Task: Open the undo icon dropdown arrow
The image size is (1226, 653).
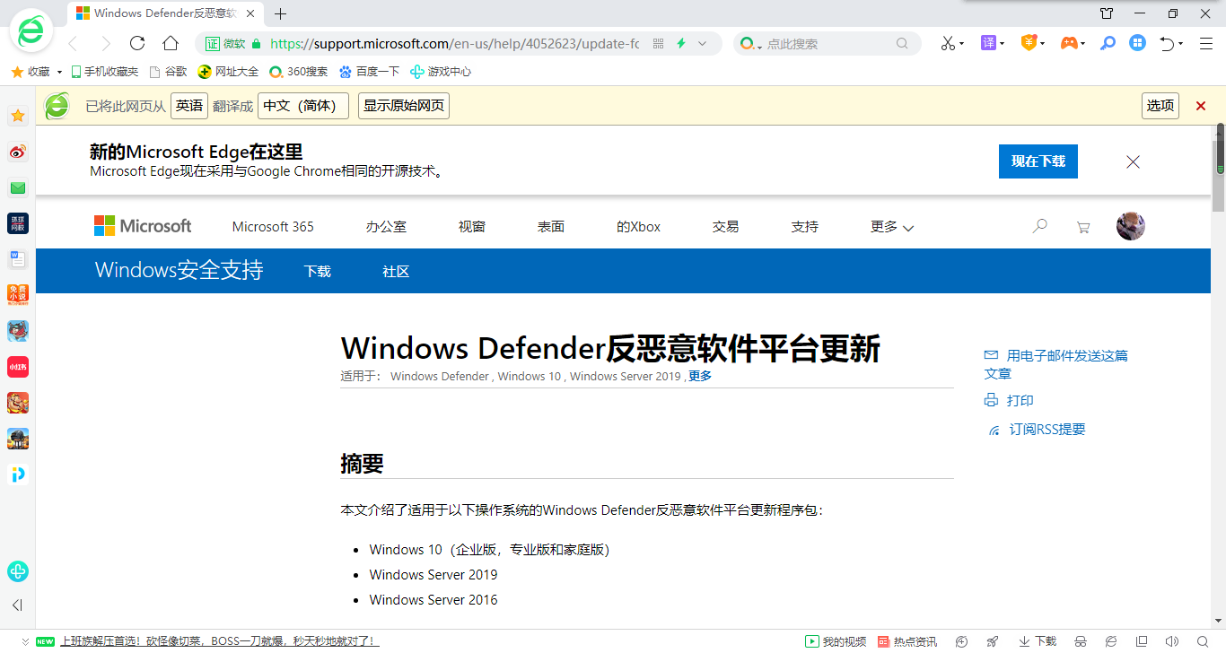Action: tap(1181, 44)
